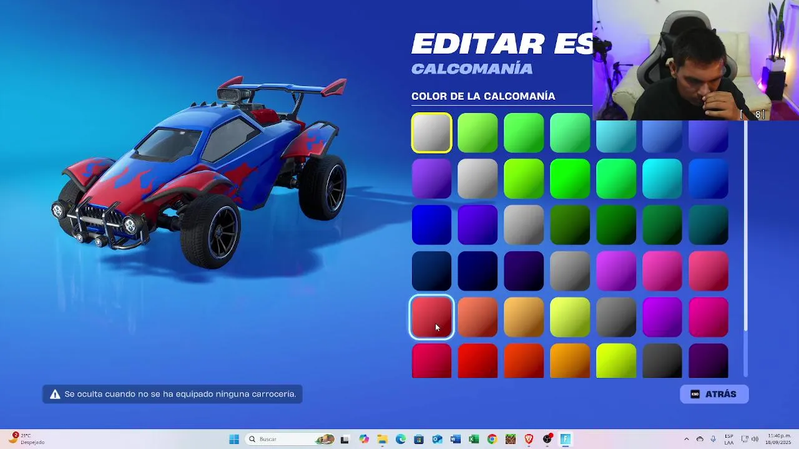
Task: Click the Octane car preview
Action: click(x=200, y=171)
